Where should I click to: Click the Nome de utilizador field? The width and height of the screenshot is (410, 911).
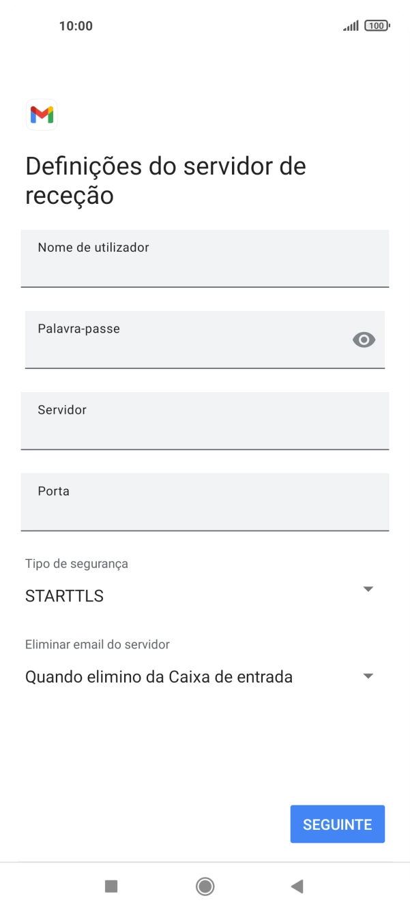pos(205,259)
